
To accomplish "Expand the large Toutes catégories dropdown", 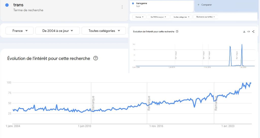I will pyautogui.click(x=104, y=31).
